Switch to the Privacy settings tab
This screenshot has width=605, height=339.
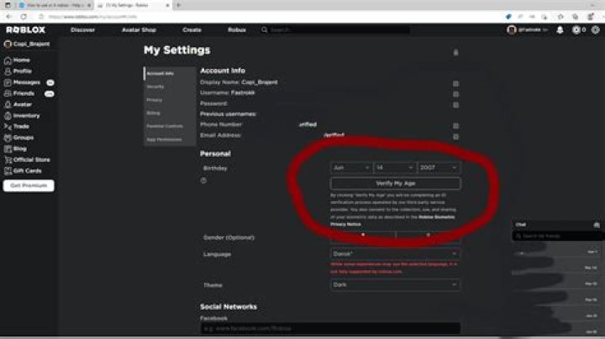tap(155, 99)
